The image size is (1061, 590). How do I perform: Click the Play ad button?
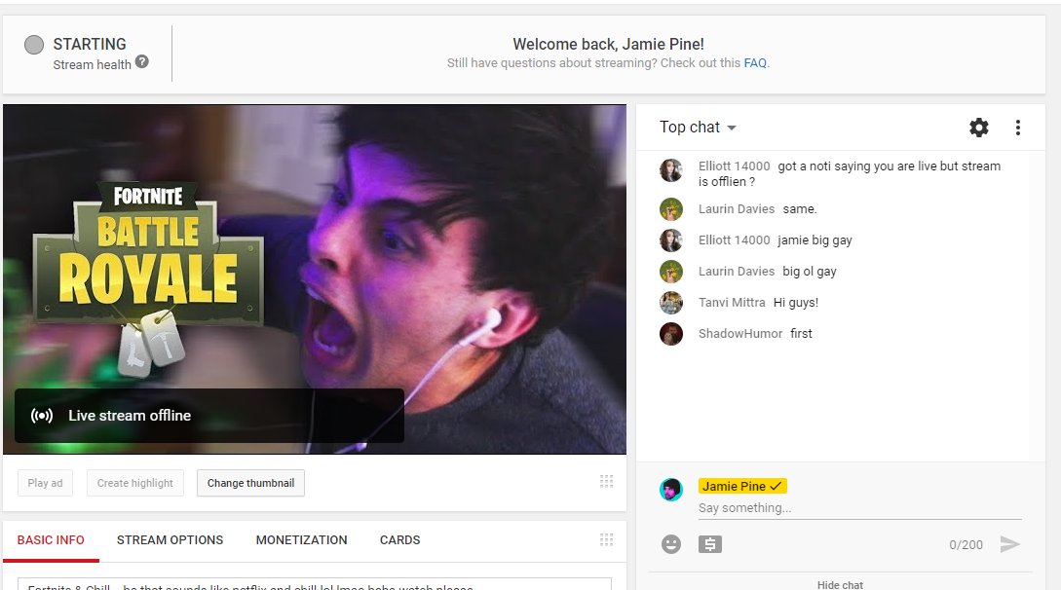coord(45,483)
